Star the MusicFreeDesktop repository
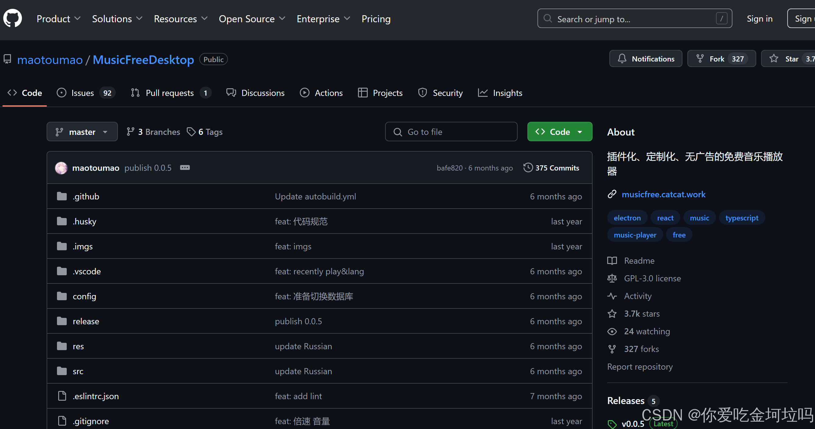This screenshot has width=815, height=429. coord(788,59)
